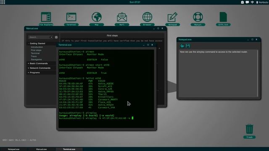Switch to Terminal.exe in the taskbar
269x151 pixels.
tap(69, 149)
